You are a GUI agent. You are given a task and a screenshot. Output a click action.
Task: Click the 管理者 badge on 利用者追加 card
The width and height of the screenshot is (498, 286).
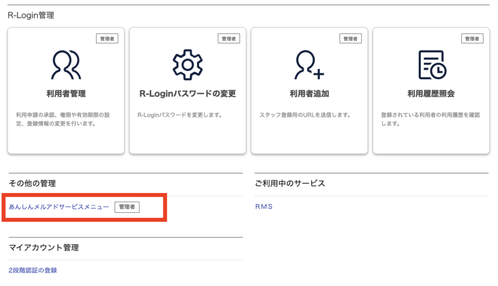[x=351, y=38]
